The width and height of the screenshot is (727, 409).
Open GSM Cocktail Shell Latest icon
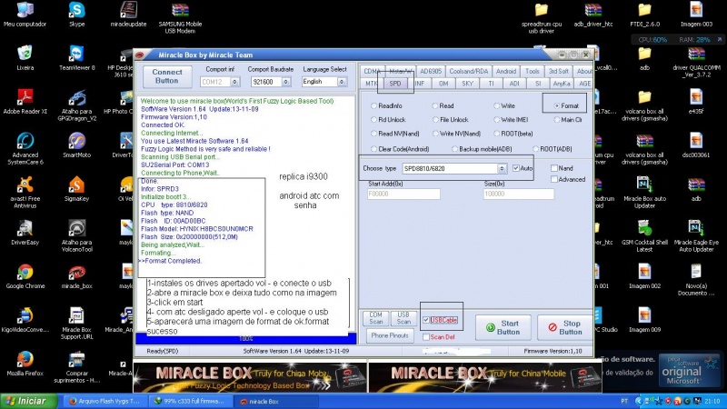tap(644, 235)
